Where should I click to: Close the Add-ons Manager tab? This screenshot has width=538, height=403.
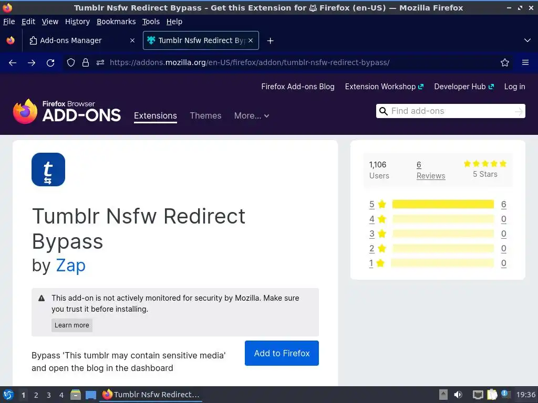pos(132,40)
